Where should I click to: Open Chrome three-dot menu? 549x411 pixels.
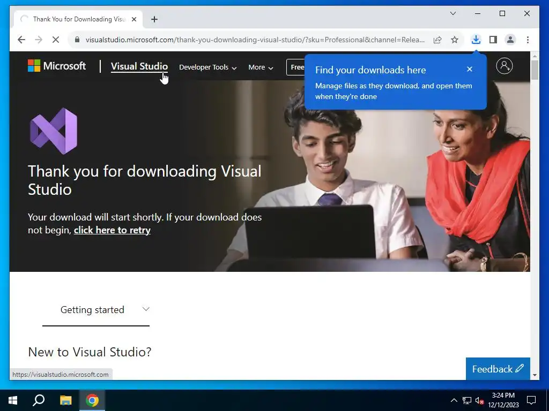tap(528, 40)
